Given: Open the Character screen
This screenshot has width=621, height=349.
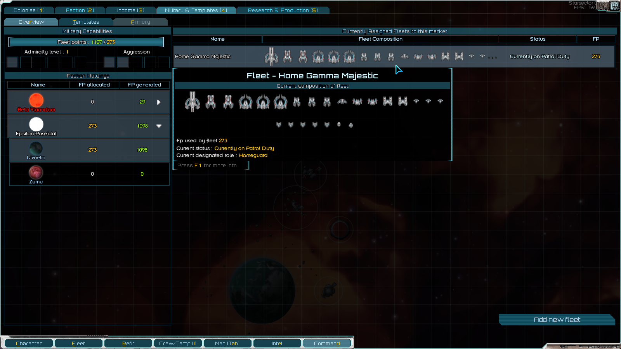Looking at the screenshot, I should tap(29, 343).
